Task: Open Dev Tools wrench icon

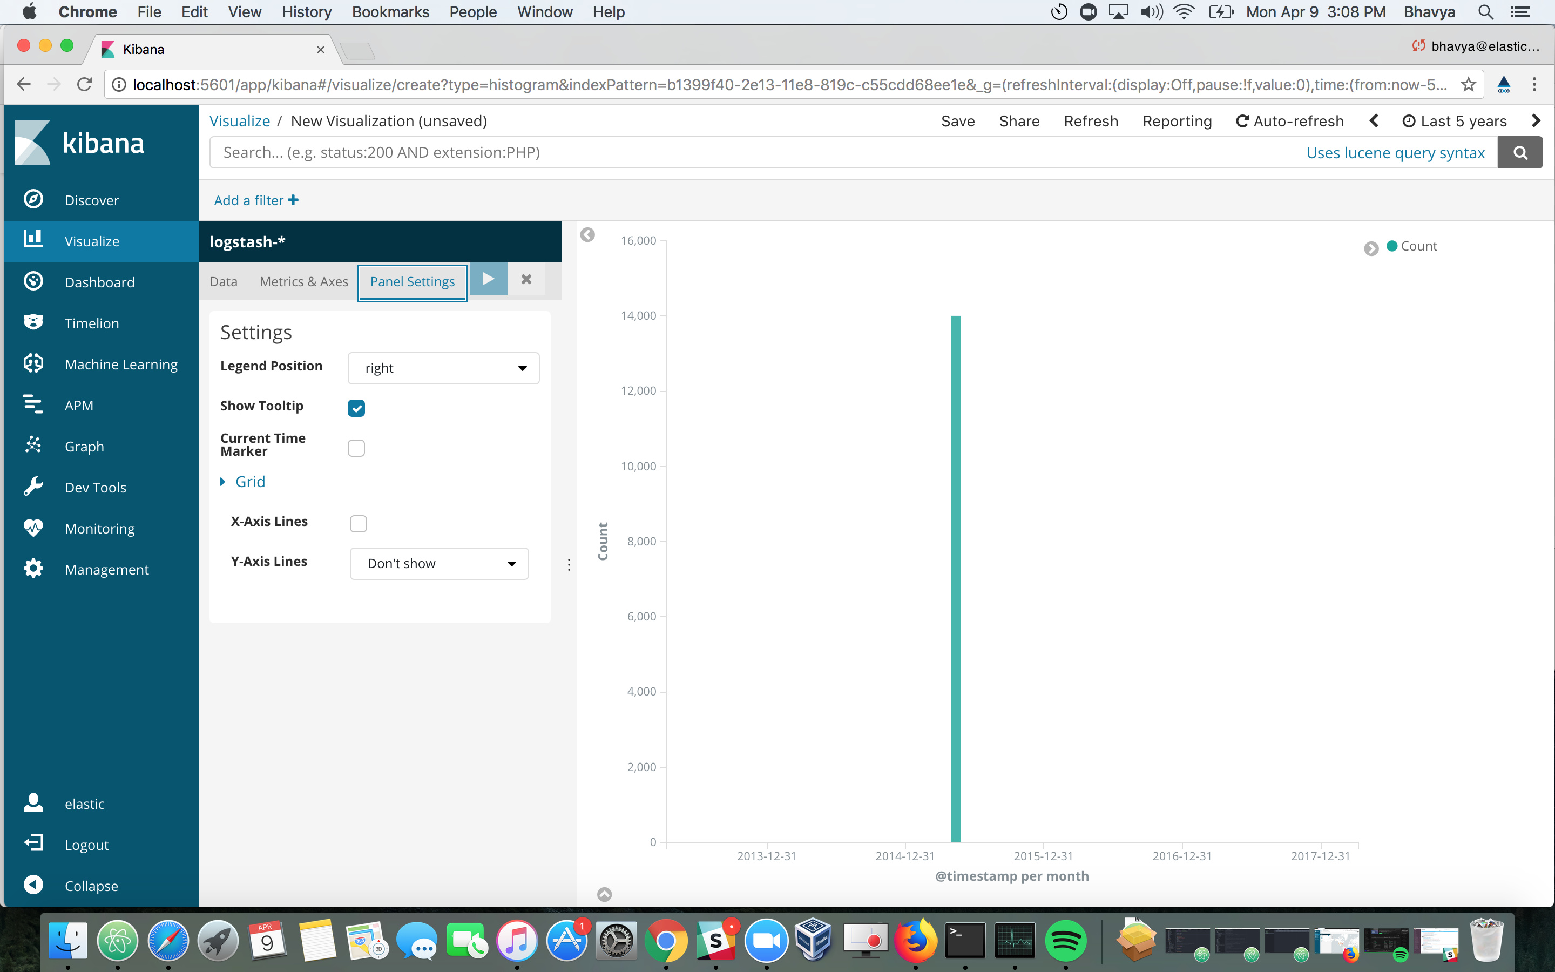Action: pyautogui.click(x=33, y=487)
